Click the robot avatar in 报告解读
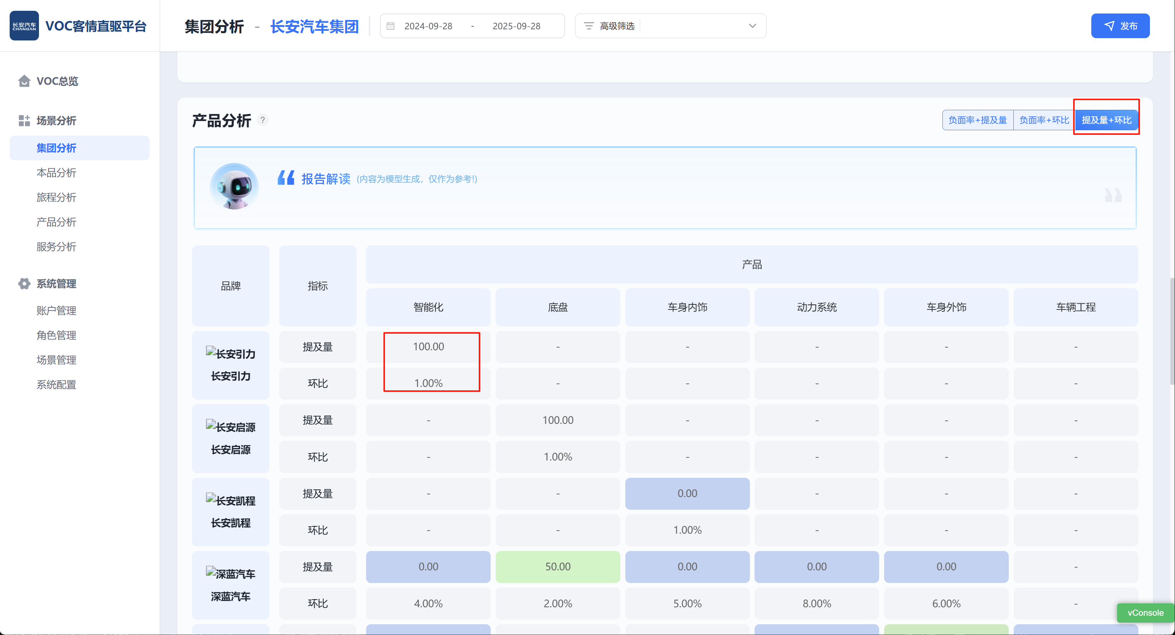Image resolution: width=1175 pixels, height=635 pixels. [x=235, y=187]
